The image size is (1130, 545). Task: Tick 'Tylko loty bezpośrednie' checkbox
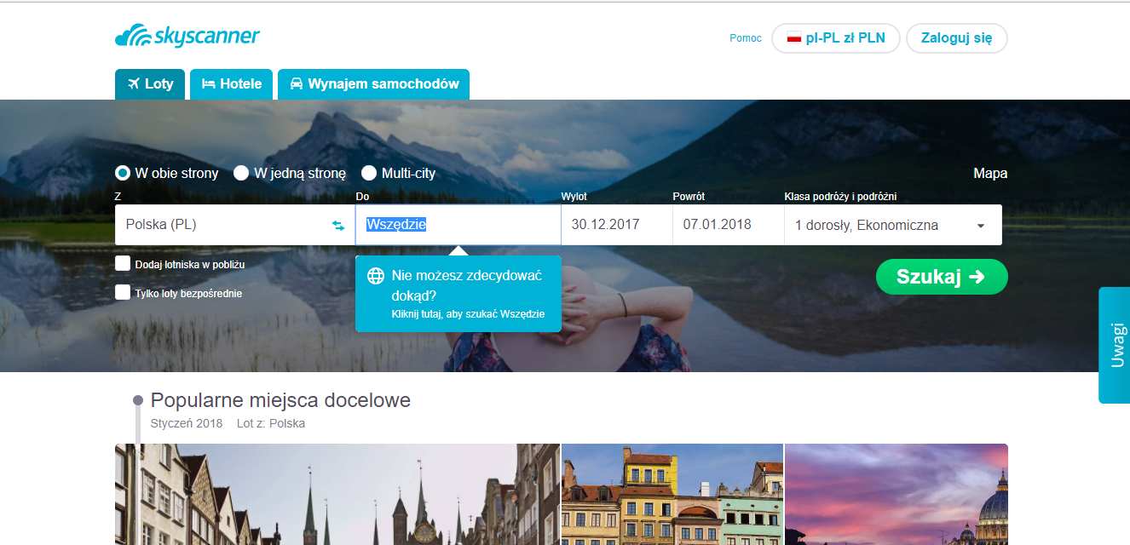[123, 293]
